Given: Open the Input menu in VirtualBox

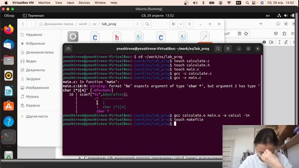Looking at the screenshot, I should click(71, 3).
